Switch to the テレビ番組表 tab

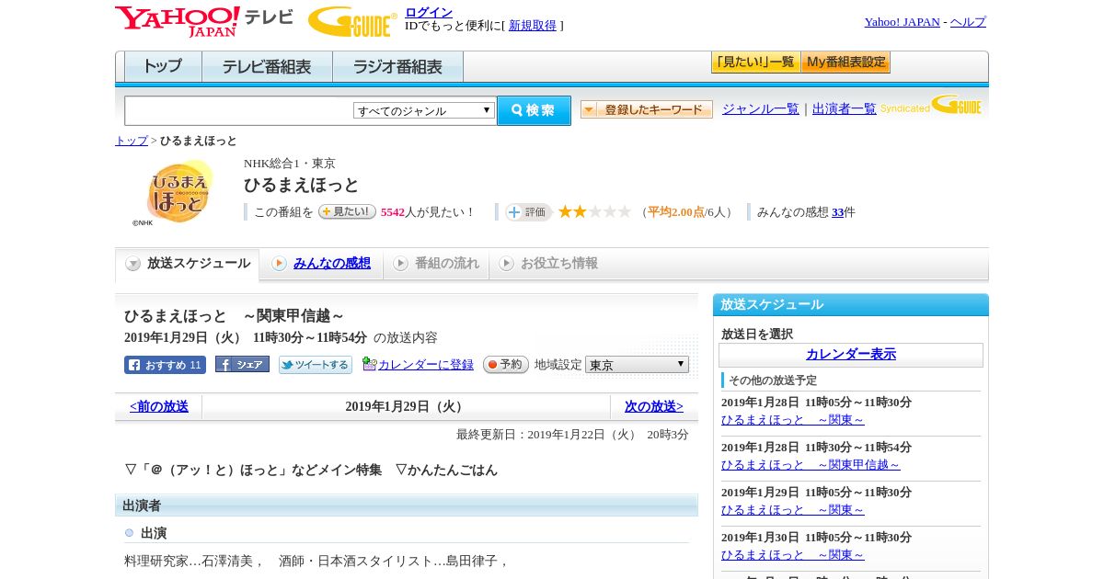pos(267,67)
